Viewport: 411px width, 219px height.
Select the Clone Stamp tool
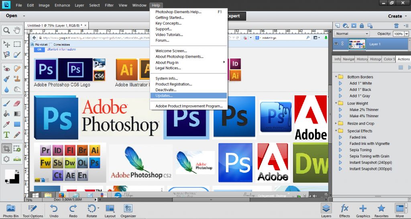click(x=17, y=78)
